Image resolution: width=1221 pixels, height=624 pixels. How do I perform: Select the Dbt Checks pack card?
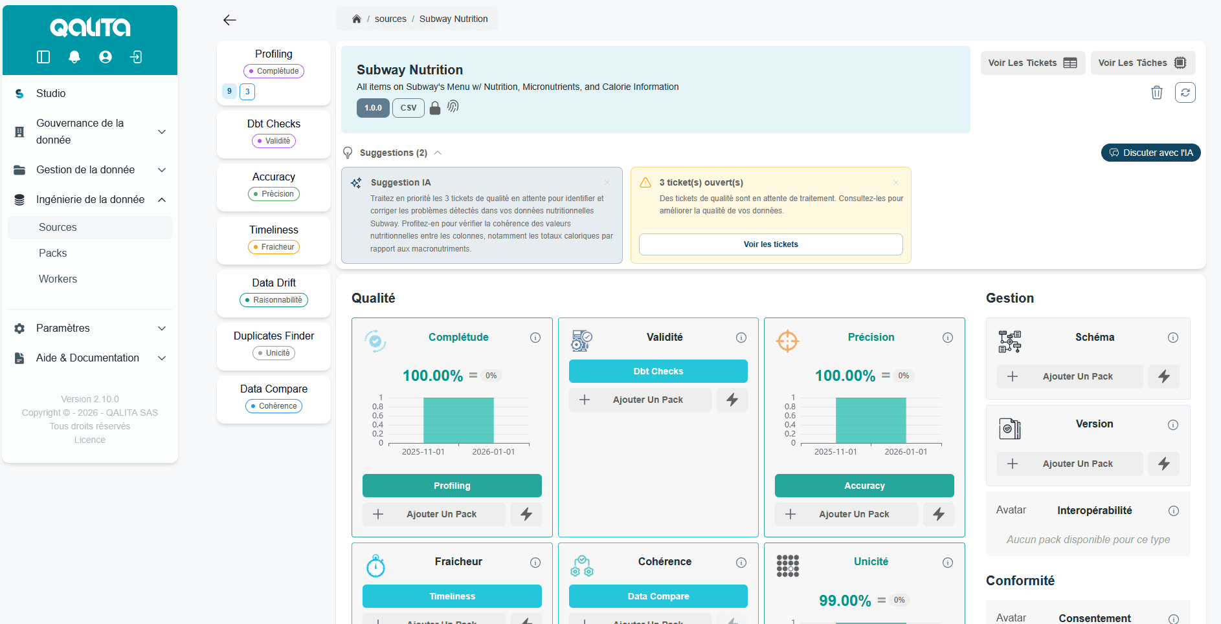tap(274, 134)
